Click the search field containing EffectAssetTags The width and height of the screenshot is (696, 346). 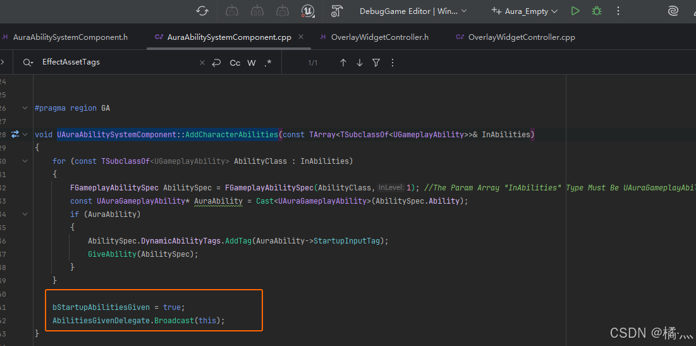pyautogui.click(x=118, y=62)
